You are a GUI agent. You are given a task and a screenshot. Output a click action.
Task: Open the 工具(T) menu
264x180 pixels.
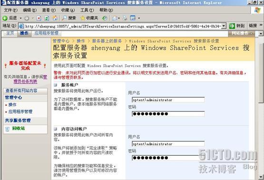tap(87, 10)
